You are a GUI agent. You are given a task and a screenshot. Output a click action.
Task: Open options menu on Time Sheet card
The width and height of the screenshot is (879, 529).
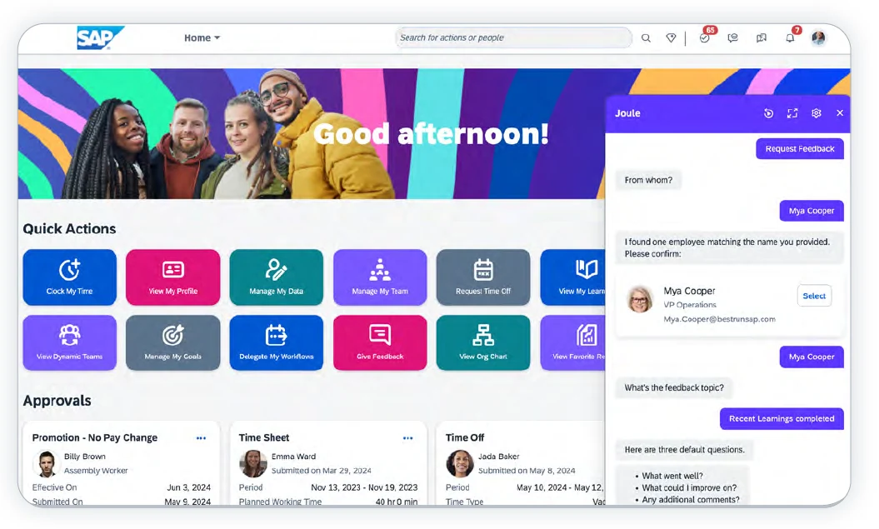407,438
